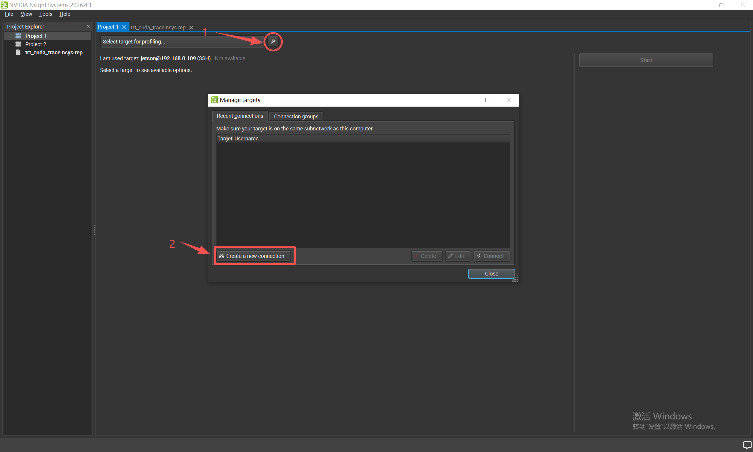
Task: Click the Project 2 stack icon in explorer
Action: point(18,44)
